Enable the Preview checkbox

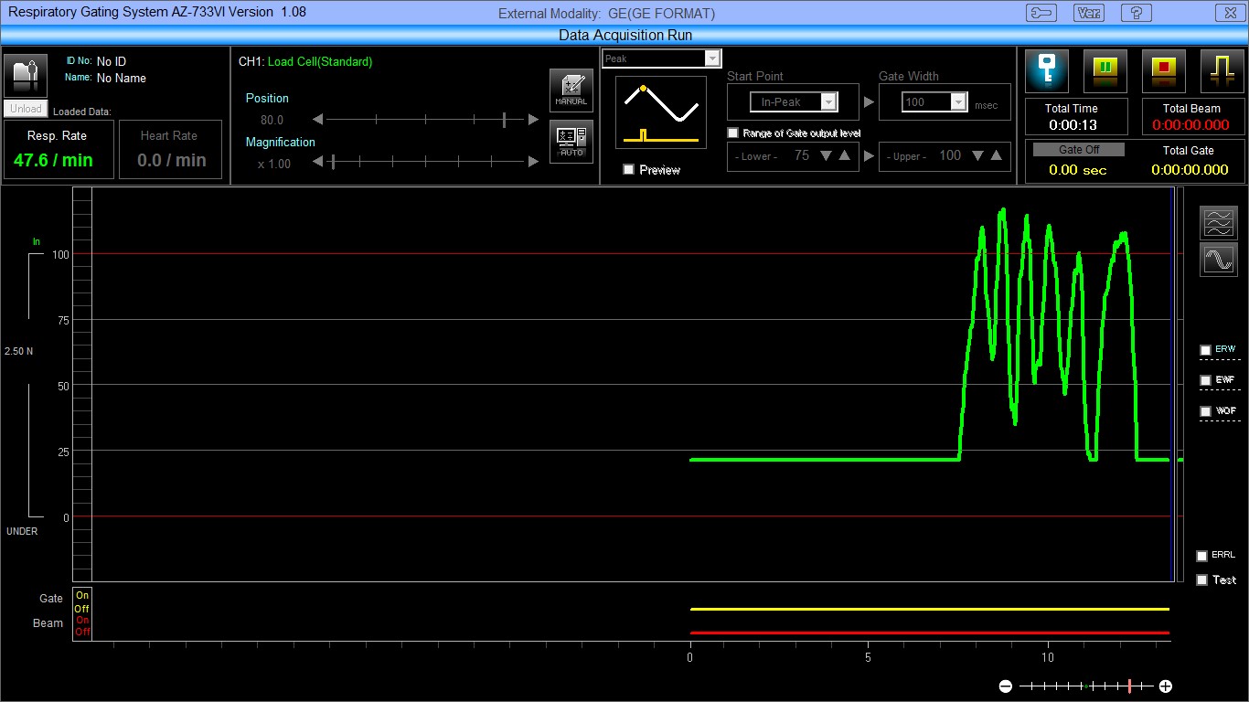[628, 170]
